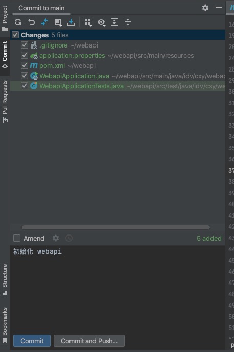Uncheck the pom.xml file checkbox
This screenshot has width=234, height=352.
tap(25, 65)
